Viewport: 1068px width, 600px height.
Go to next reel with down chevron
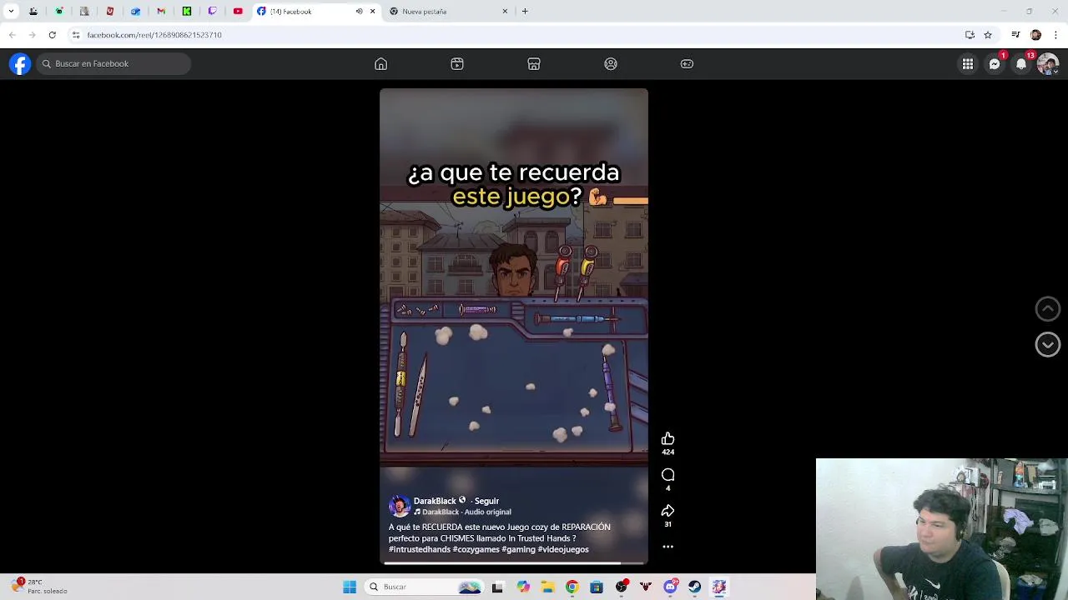pyautogui.click(x=1048, y=344)
